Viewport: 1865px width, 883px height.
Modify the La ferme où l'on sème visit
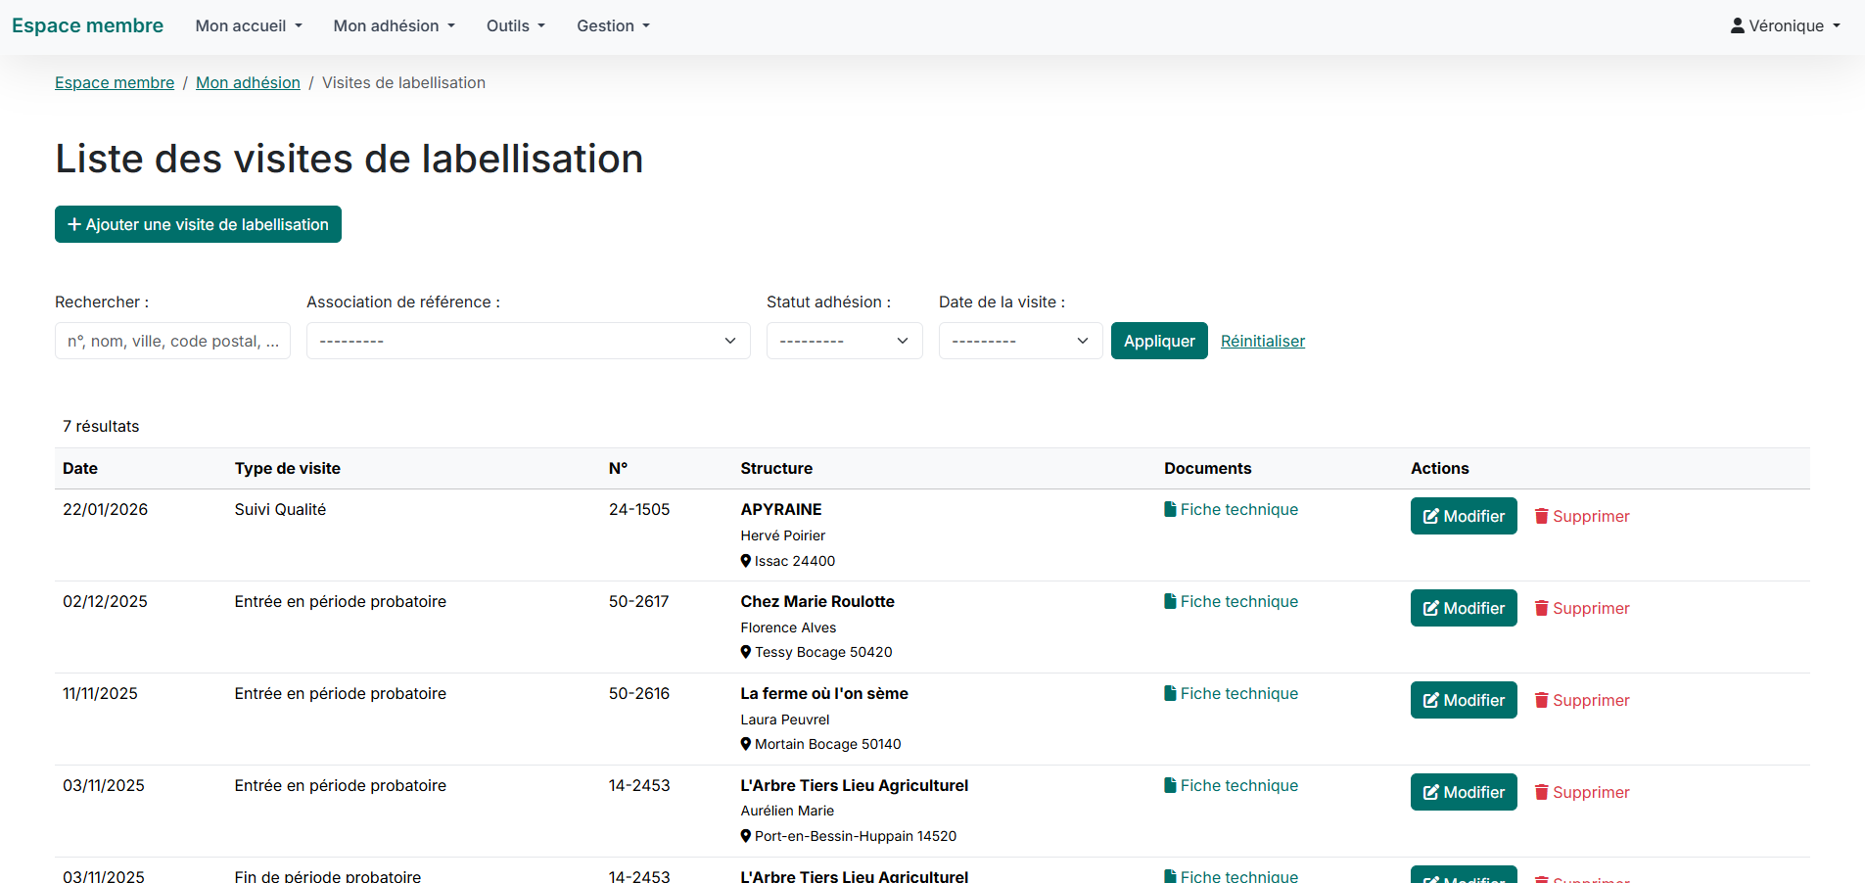(x=1463, y=700)
